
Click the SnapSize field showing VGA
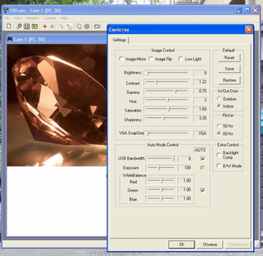[200, 133]
